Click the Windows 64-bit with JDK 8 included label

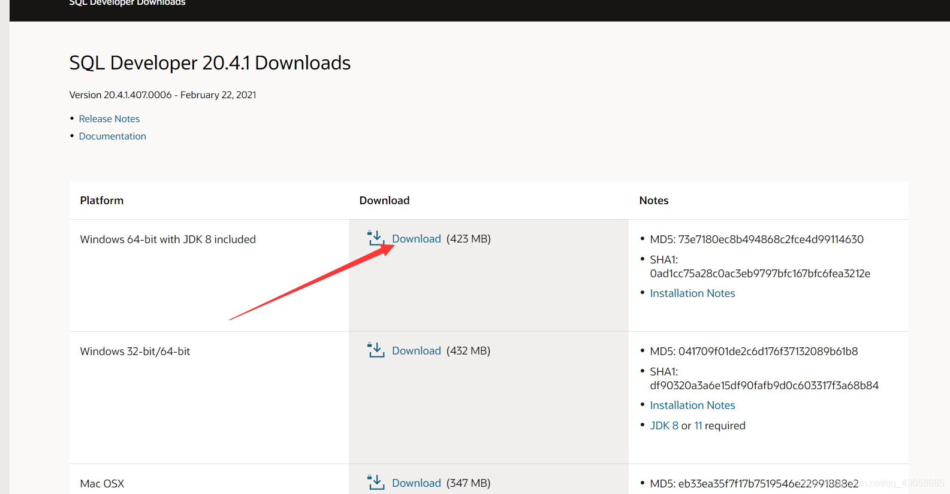(168, 240)
